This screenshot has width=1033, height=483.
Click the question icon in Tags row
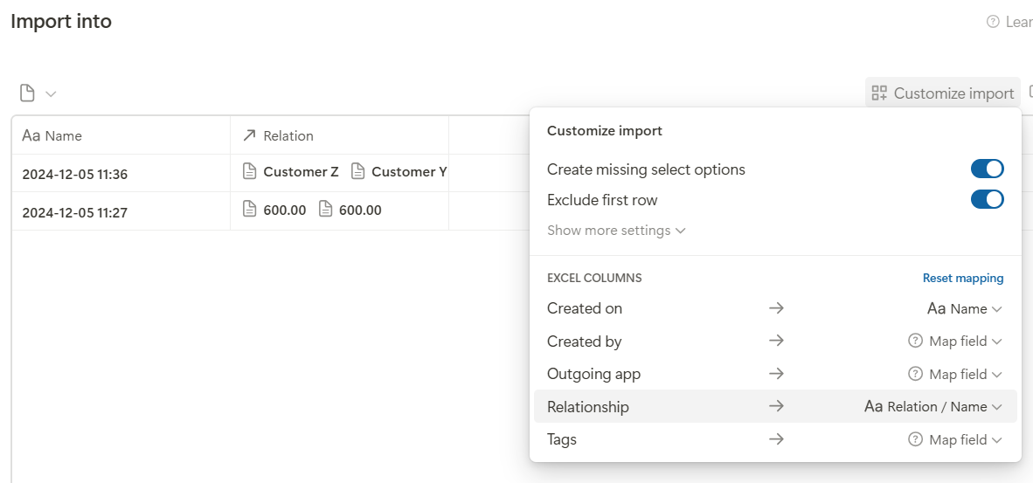(x=915, y=439)
